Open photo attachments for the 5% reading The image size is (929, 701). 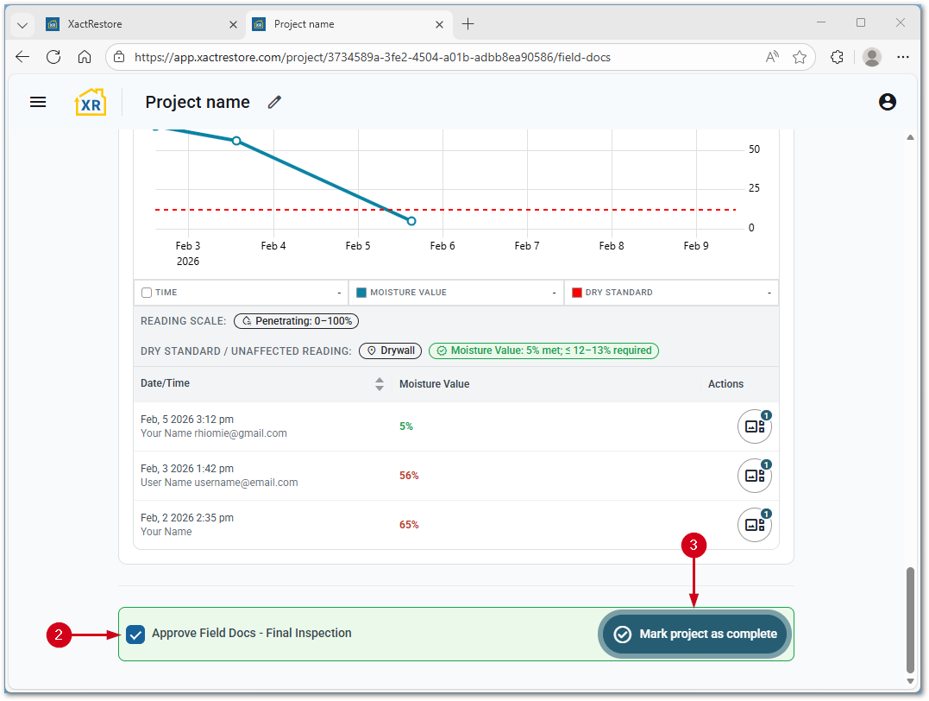(x=755, y=426)
